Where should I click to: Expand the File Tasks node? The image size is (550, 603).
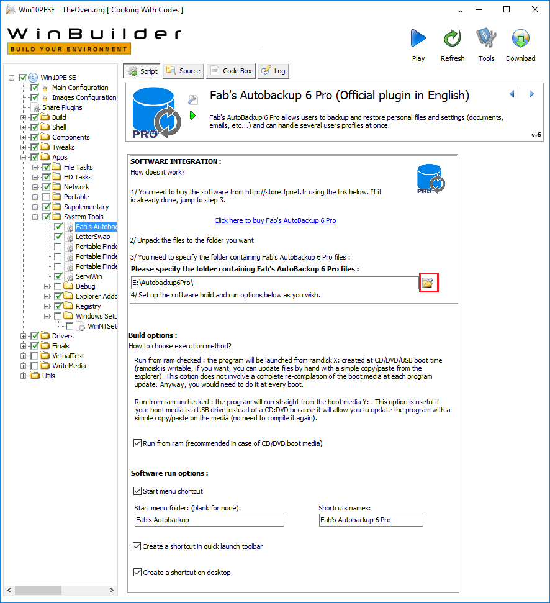pyautogui.click(x=35, y=167)
